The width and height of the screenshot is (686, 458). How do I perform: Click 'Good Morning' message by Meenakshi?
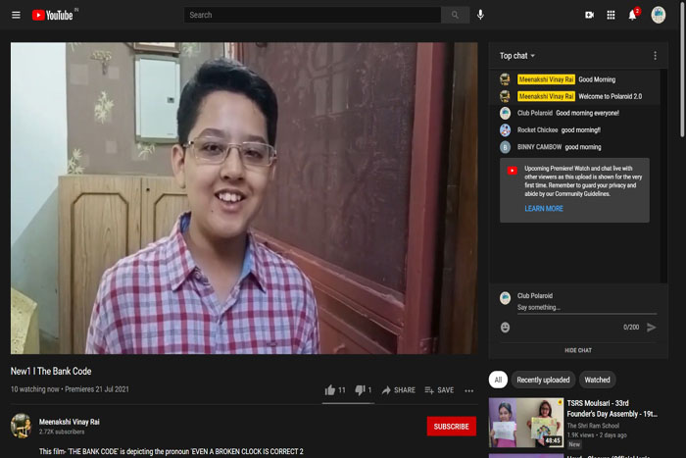(x=597, y=79)
